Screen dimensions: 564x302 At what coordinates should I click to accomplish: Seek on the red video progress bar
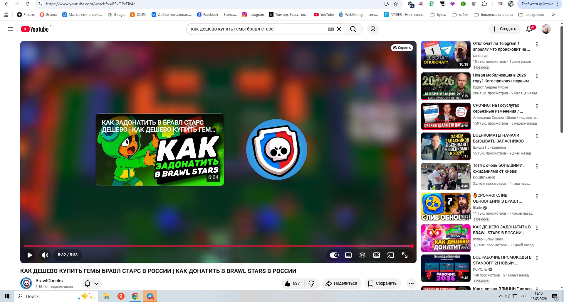(218, 246)
